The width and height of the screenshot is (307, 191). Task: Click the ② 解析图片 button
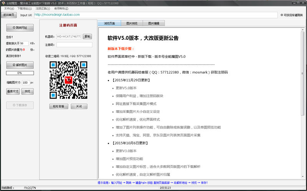pos(20,65)
